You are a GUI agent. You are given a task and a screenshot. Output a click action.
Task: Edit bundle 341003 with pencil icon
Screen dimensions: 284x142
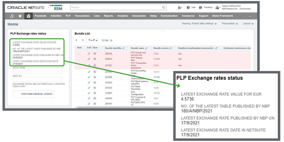pyautogui.click(x=89, y=82)
